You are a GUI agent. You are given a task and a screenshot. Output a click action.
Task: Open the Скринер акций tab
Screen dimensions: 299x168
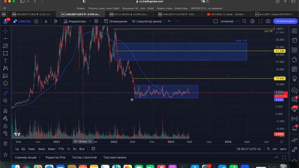[26, 158]
